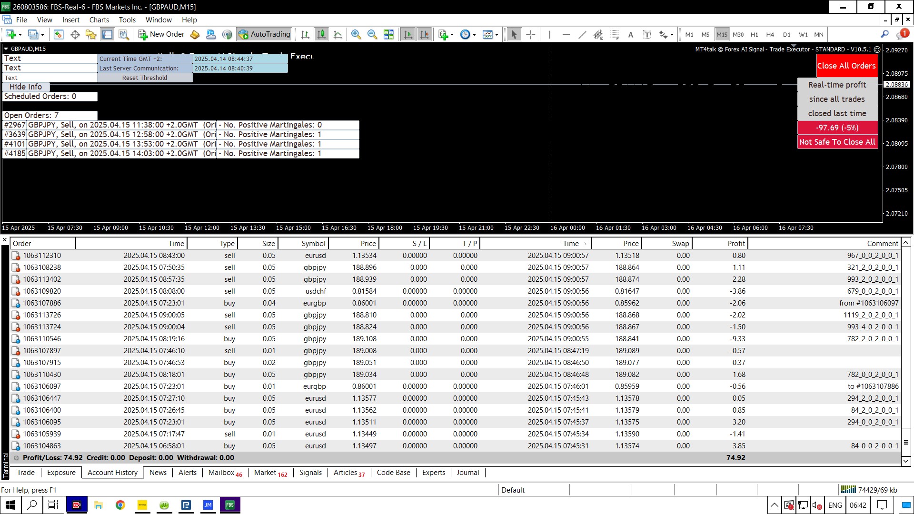Open the Mailbox tab
Image resolution: width=914 pixels, height=514 pixels.
pos(225,473)
